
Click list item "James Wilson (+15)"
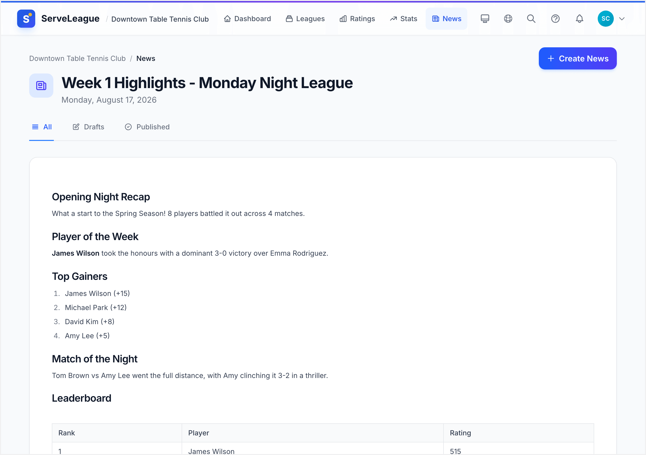tap(97, 293)
